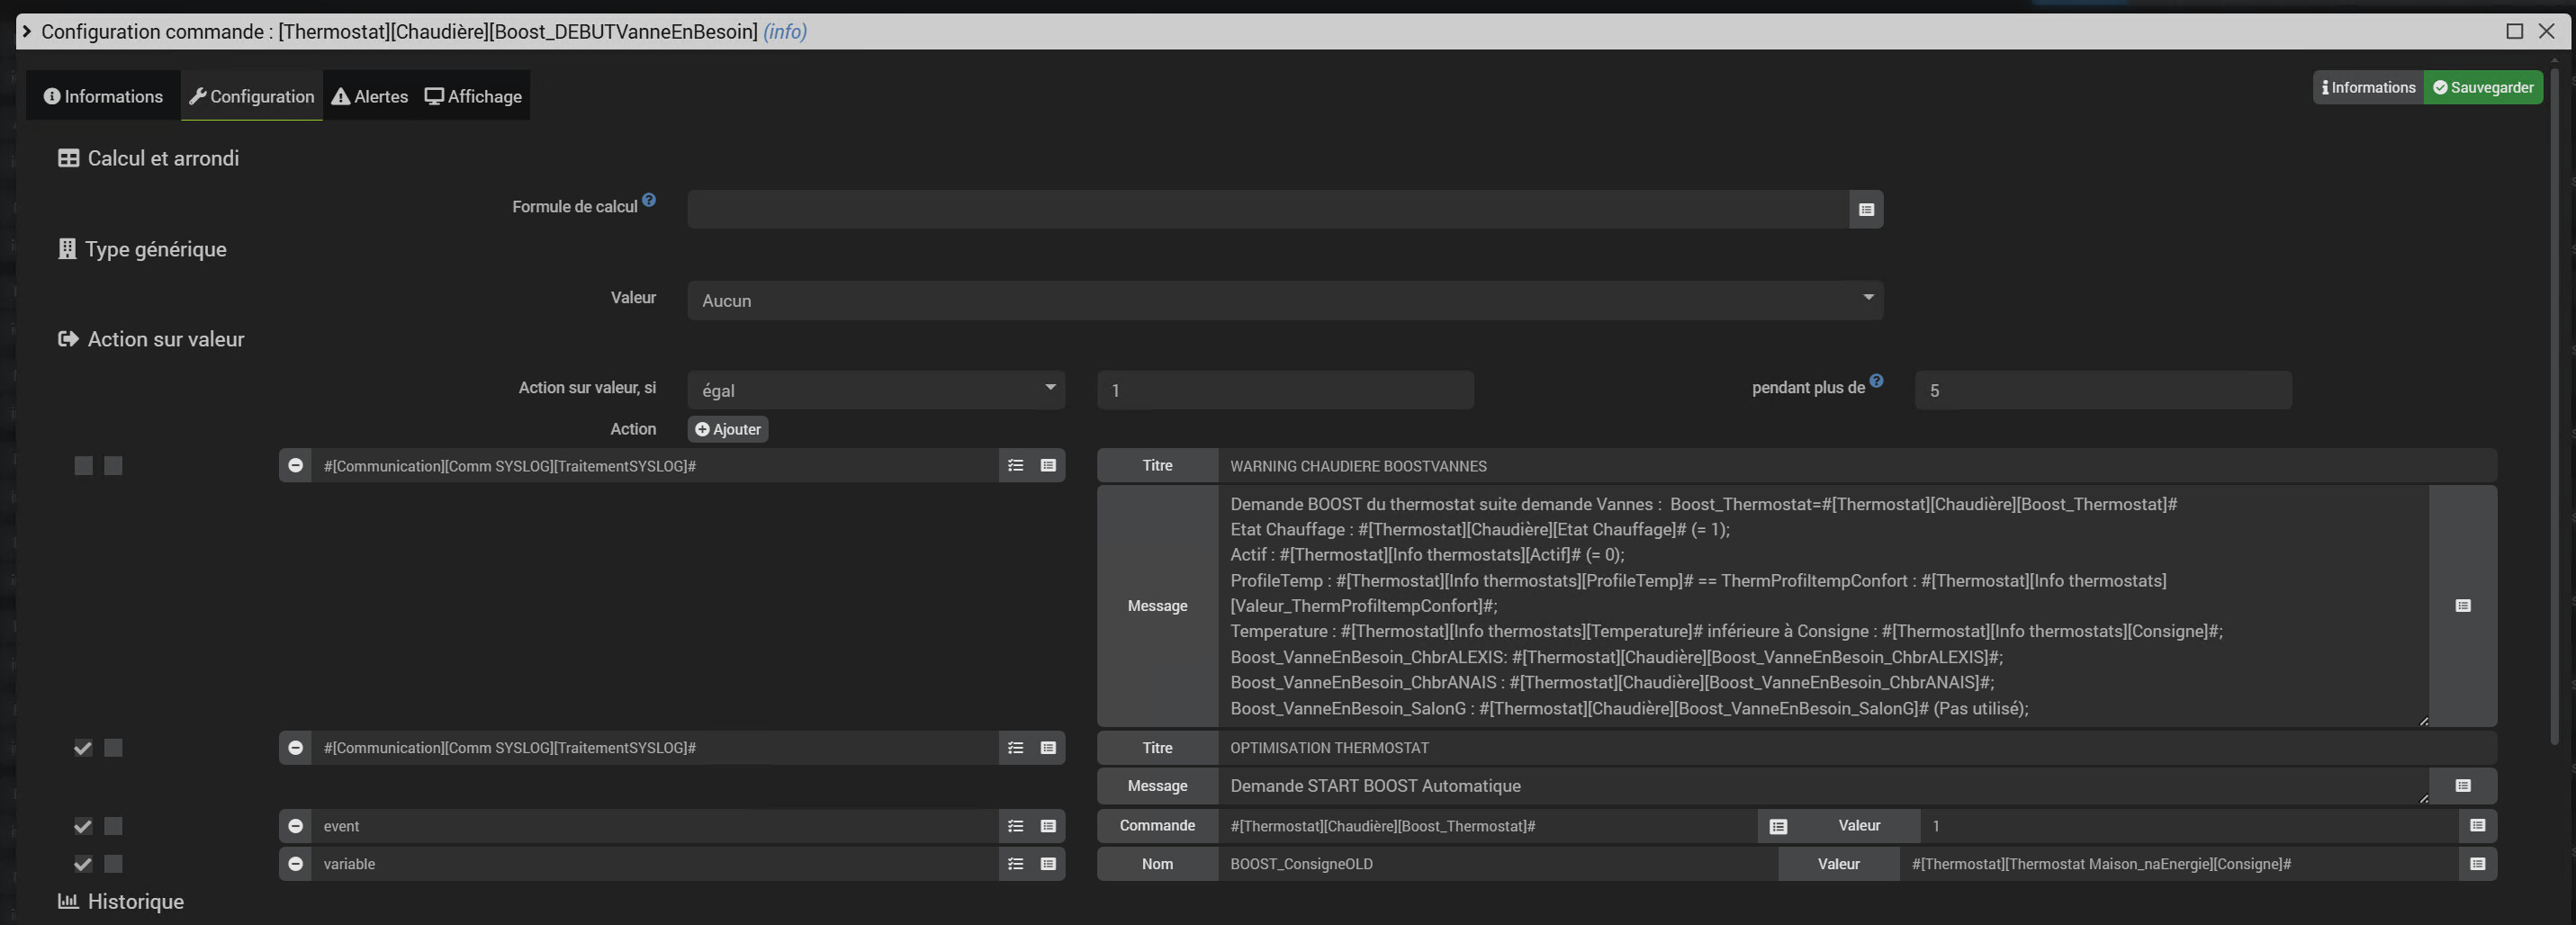The image size is (2576, 925).
Task: Toggle first checkbox of WARNING CHAUDIERE action row
Action: (83, 466)
